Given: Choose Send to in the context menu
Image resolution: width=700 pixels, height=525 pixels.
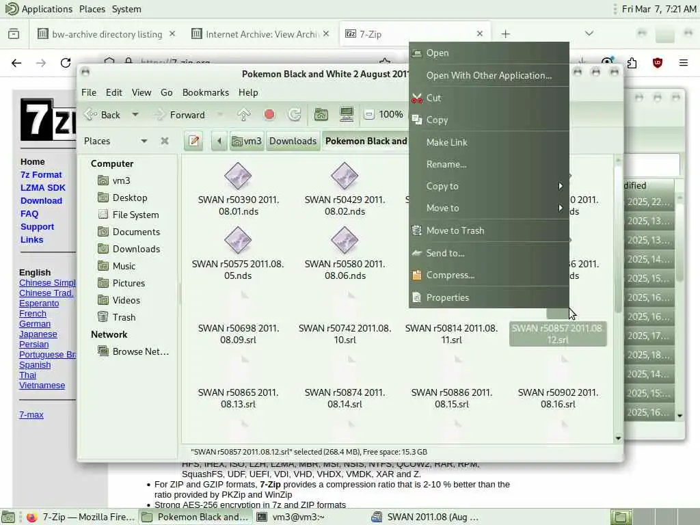Looking at the screenshot, I should [489, 253].
